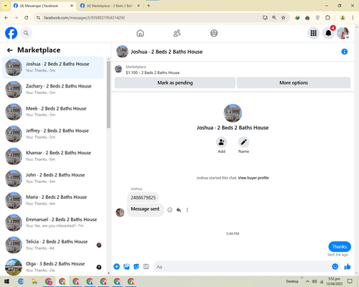Image resolution: width=359 pixels, height=287 pixels.
Task: Open Windows notification center
Action: 350,281
